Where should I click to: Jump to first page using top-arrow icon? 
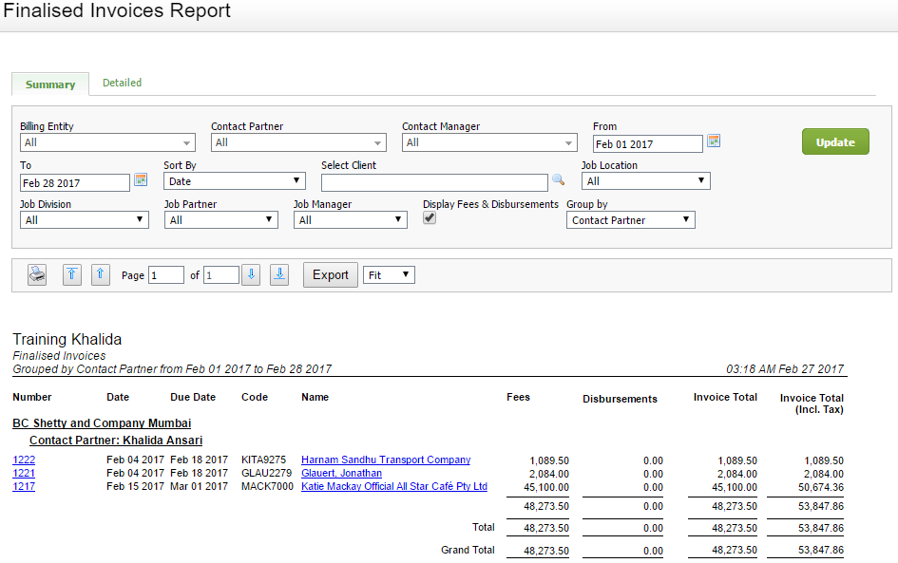[72, 274]
